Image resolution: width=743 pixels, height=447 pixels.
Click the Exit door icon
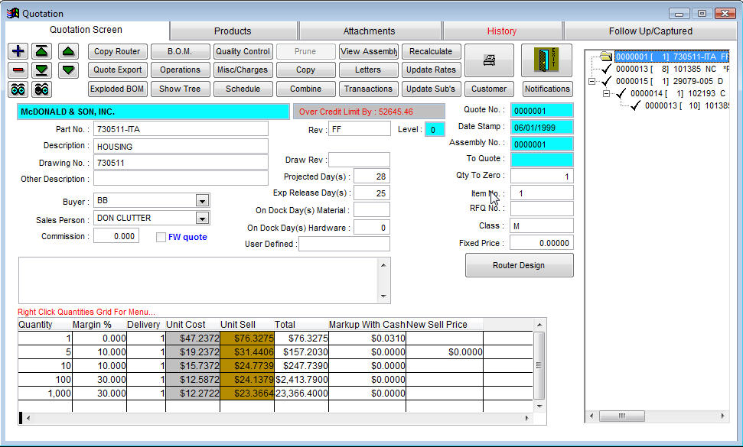coord(546,60)
